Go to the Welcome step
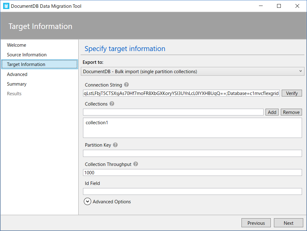Image resolution: width=307 pixels, height=231 pixels. [x=17, y=45]
